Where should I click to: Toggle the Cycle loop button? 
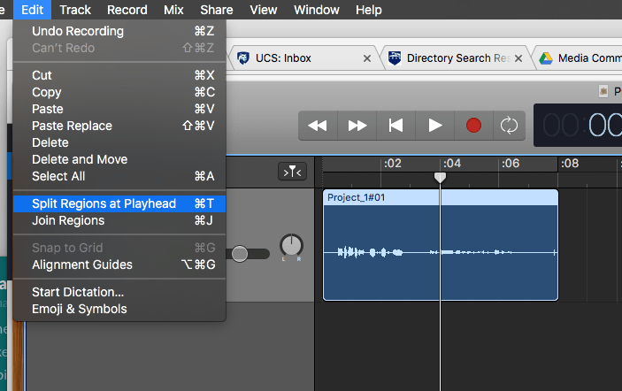[509, 126]
